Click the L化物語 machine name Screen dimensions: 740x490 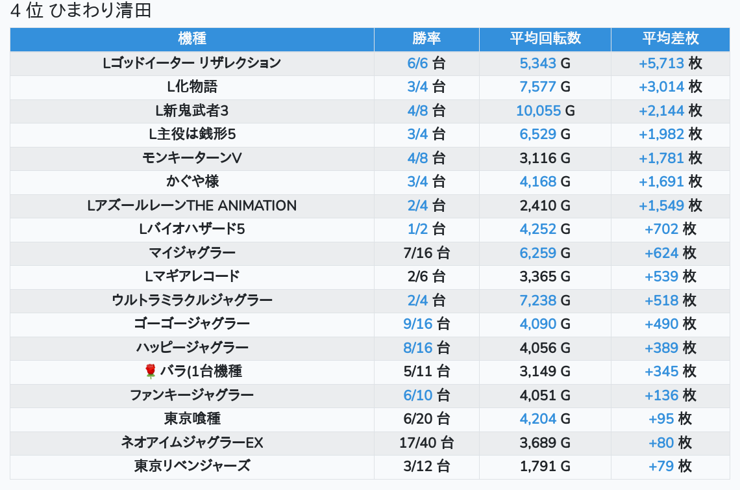[x=192, y=87]
